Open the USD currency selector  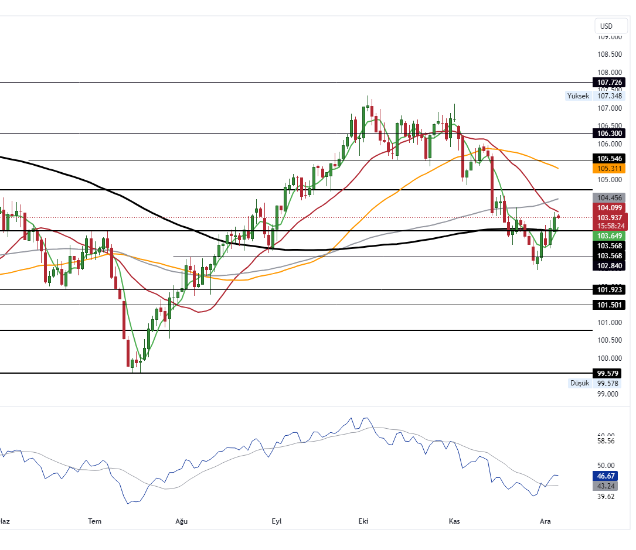(610, 26)
